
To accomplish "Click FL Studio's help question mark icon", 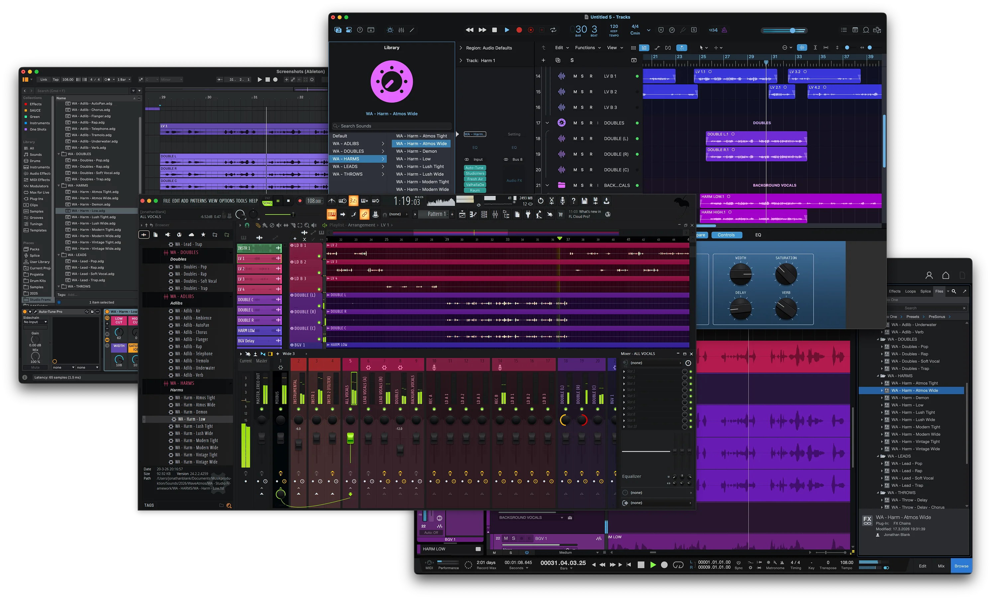I will point(573,201).
